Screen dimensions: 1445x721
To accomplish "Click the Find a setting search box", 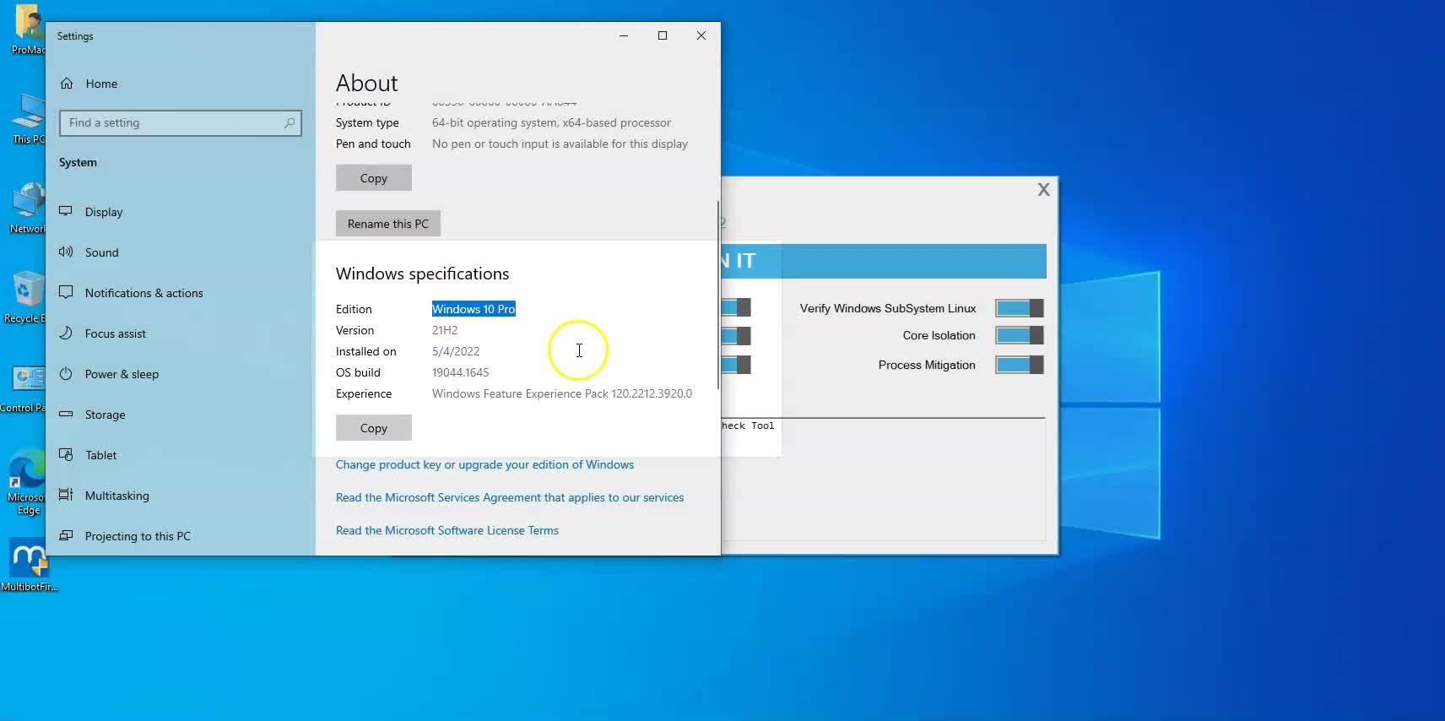I will (x=181, y=123).
